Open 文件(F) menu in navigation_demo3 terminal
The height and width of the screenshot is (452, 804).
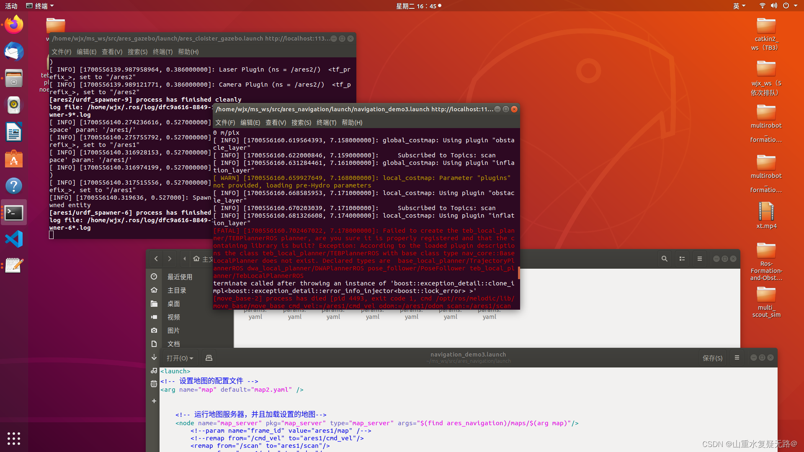(x=225, y=123)
